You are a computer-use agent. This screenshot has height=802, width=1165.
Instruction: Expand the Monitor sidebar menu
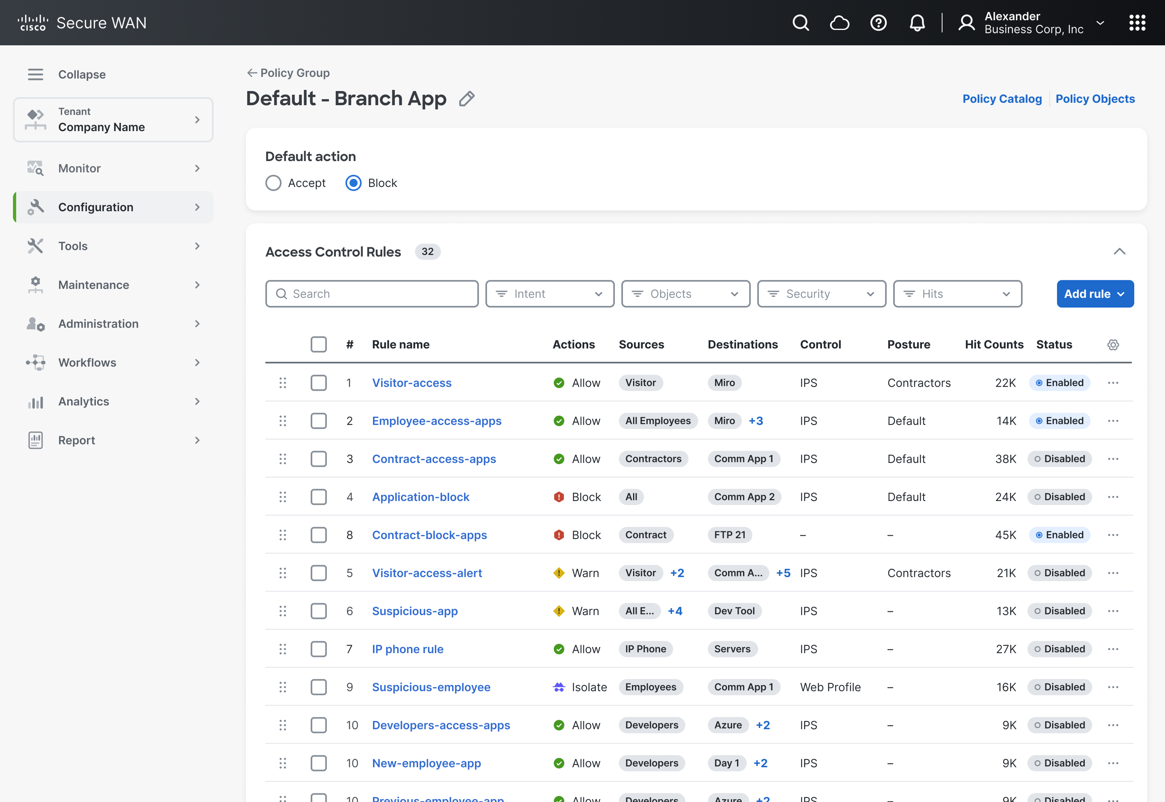point(114,168)
